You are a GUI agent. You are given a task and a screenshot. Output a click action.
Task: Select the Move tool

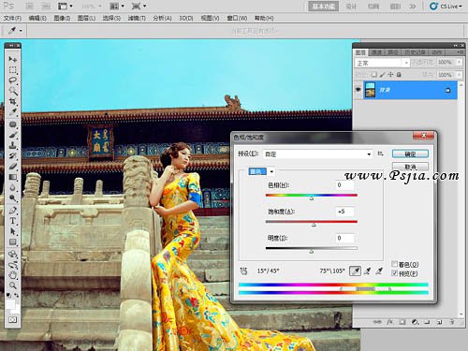[x=12, y=59]
